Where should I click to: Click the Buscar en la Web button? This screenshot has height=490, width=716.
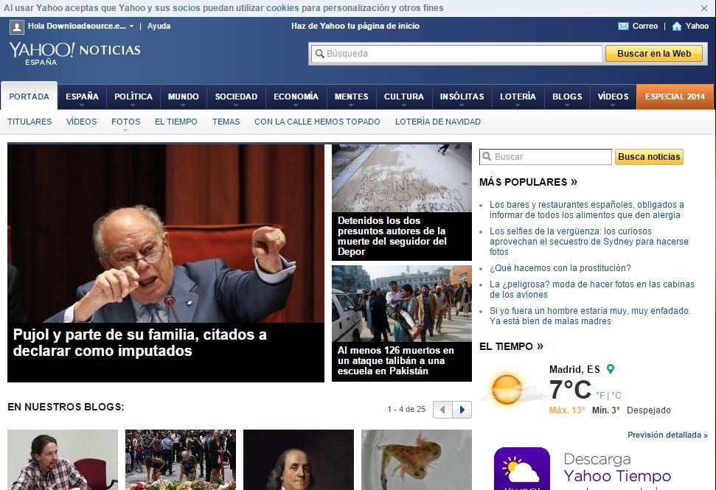click(x=654, y=54)
